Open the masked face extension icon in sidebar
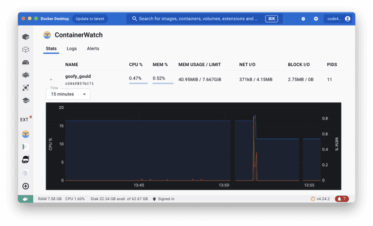Viewport: 373px width, 226px height. [26, 160]
